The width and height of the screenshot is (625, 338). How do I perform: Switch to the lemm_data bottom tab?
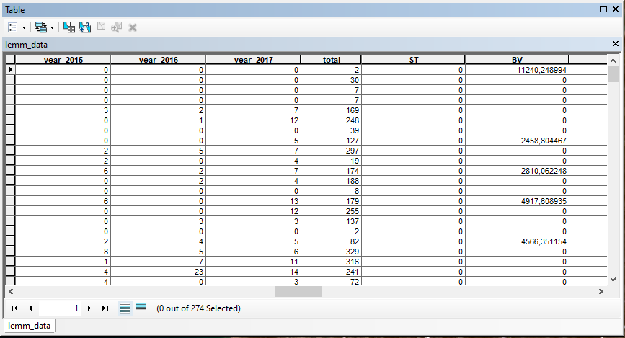pyautogui.click(x=29, y=326)
